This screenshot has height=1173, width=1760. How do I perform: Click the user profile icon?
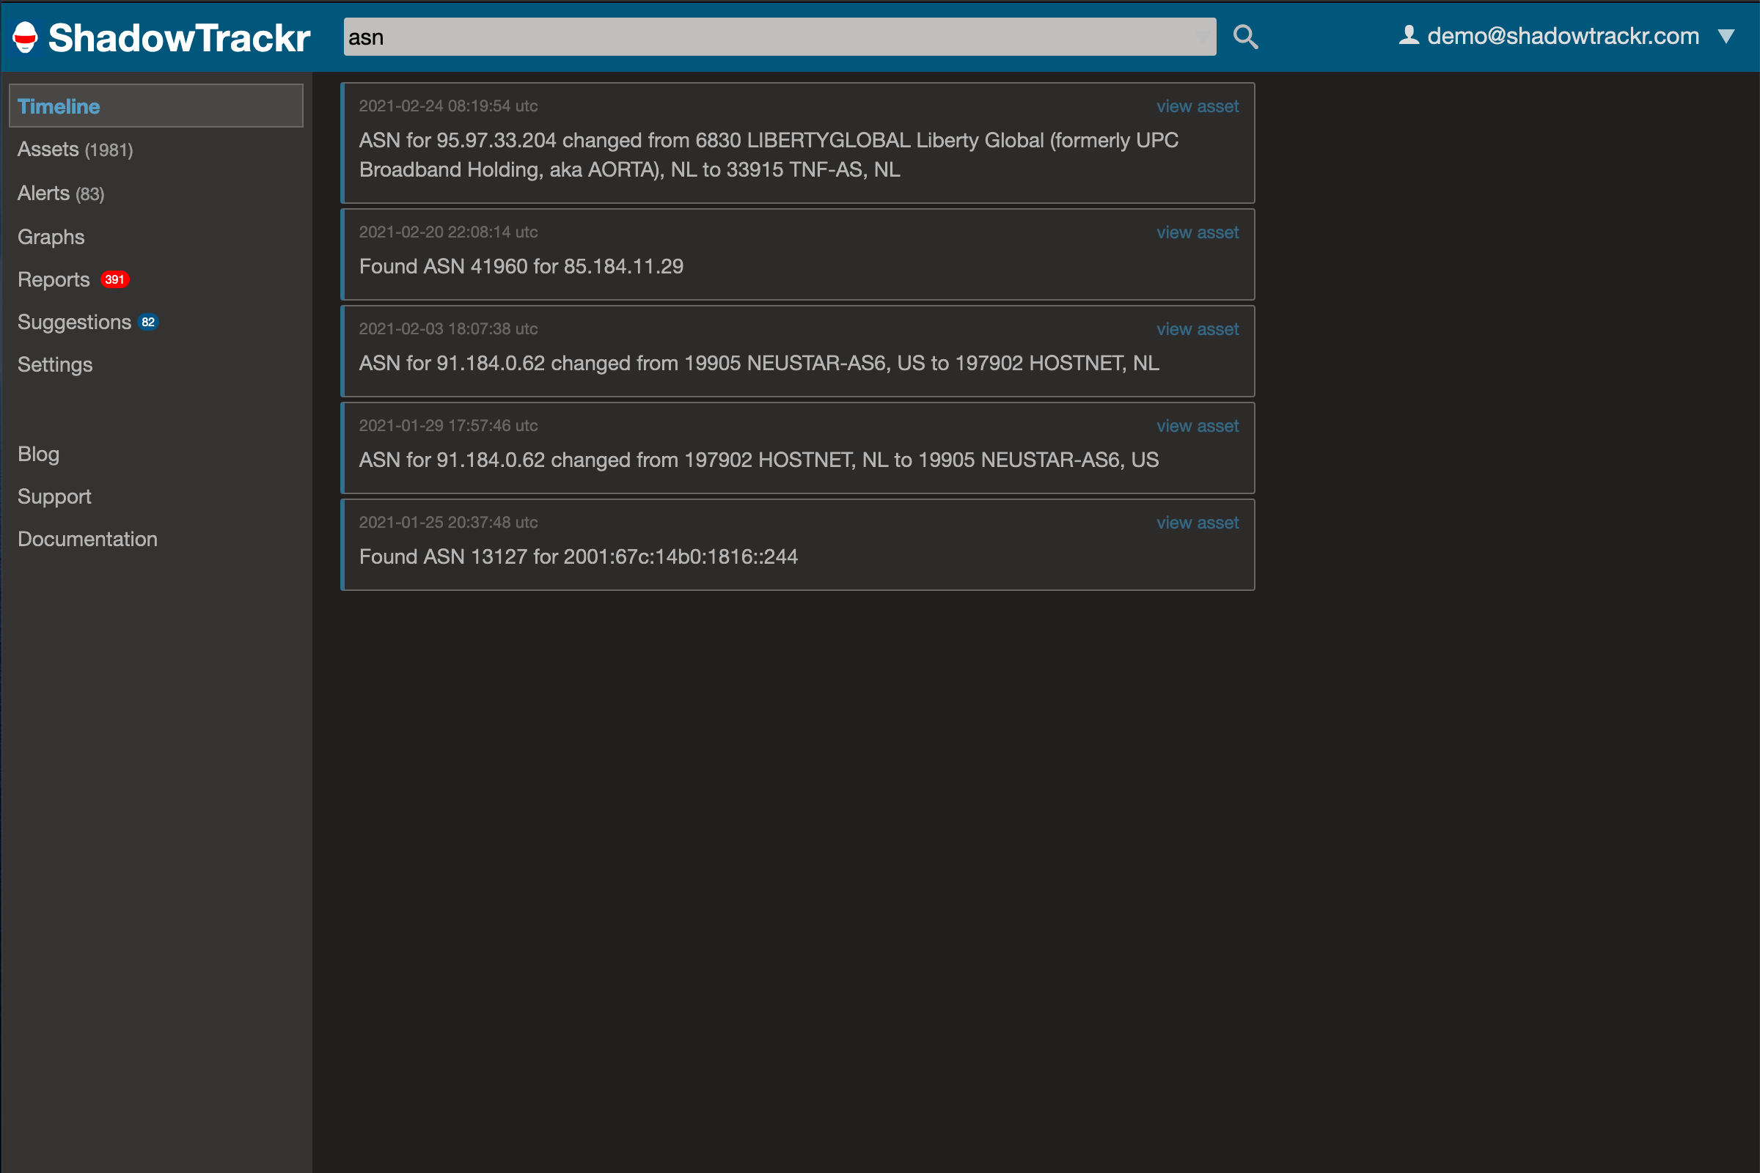[1409, 34]
